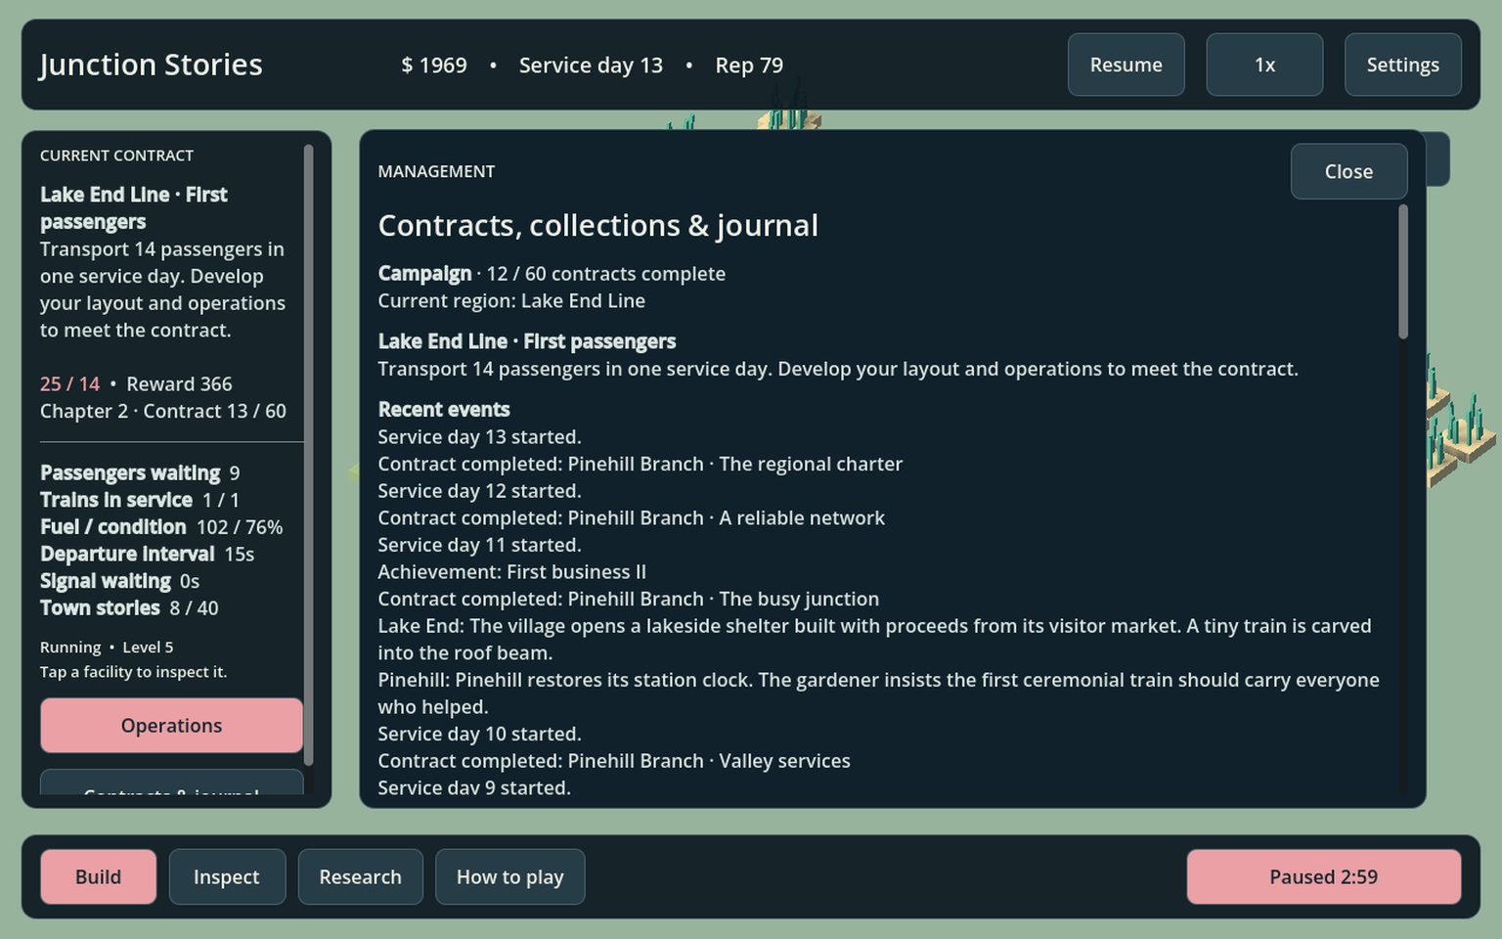Click 'The regional charter' completed event
This screenshot has height=939, width=1502.
pyautogui.click(x=641, y=464)
